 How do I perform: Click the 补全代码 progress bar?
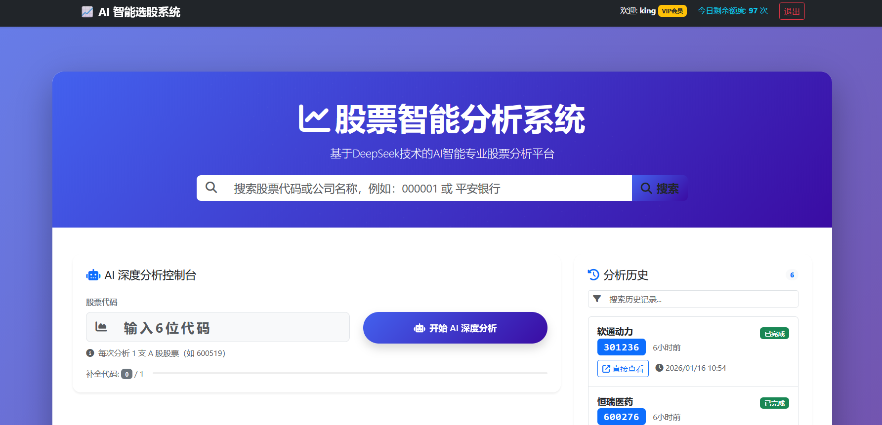pyautogui.click(x=350, y=374)
